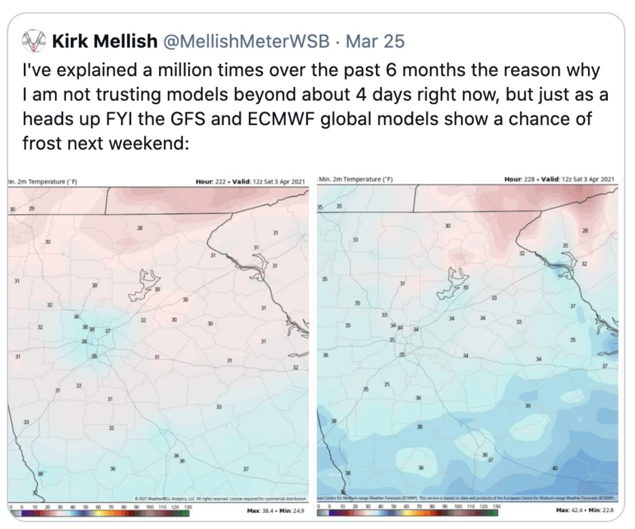Click Kirk Mellish's profile avatar
This screenshot has height=529, width=635.
coord(34,41)
